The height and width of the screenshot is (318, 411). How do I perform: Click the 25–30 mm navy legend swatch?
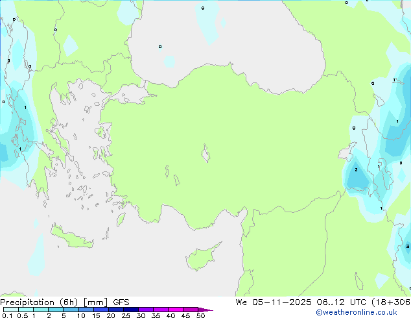click(x=130, y=310)
